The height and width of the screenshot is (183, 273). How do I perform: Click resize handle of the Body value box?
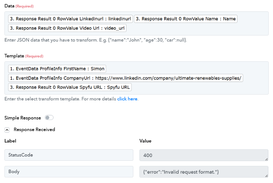(x=267, y=176)
